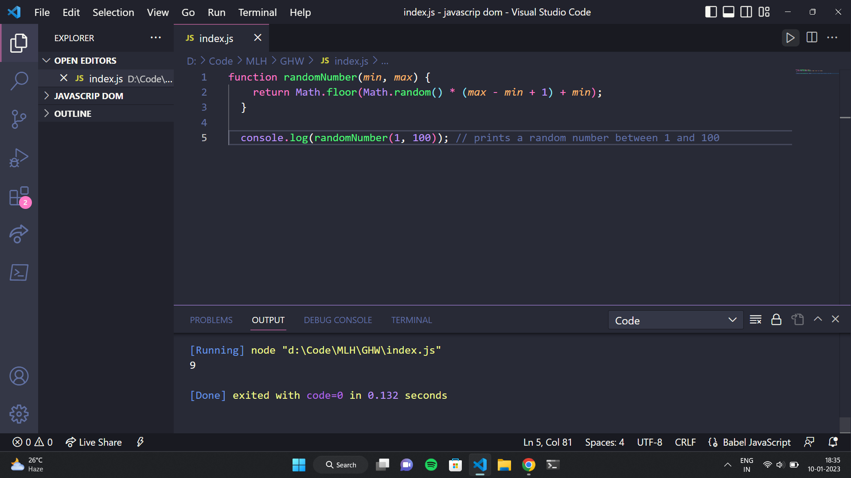The width and height of the screenshot is (851, 478).
Task: Expand the JAVASCRIP DOM folder section
Action: 89,96
